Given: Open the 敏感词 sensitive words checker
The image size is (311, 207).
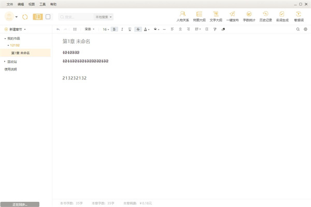Looking at the screenshot, I should [x=299, y=16].
